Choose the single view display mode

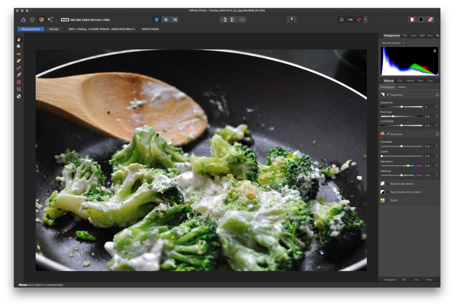[157, 20]
